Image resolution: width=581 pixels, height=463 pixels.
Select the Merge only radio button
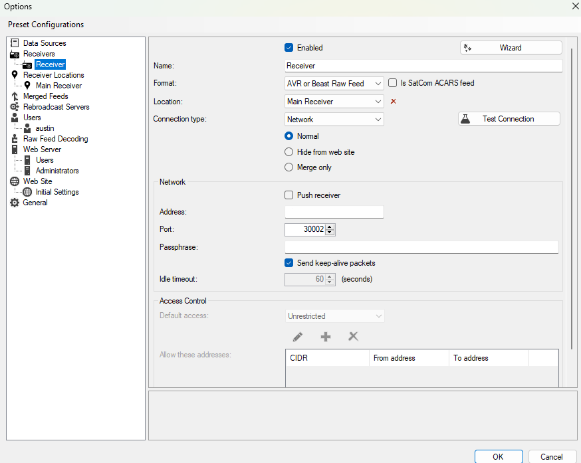(x=289, y=167)
